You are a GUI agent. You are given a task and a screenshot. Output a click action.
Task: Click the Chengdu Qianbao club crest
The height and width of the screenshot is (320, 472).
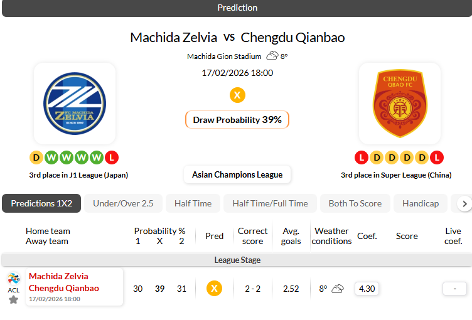[x=399, y=104]
